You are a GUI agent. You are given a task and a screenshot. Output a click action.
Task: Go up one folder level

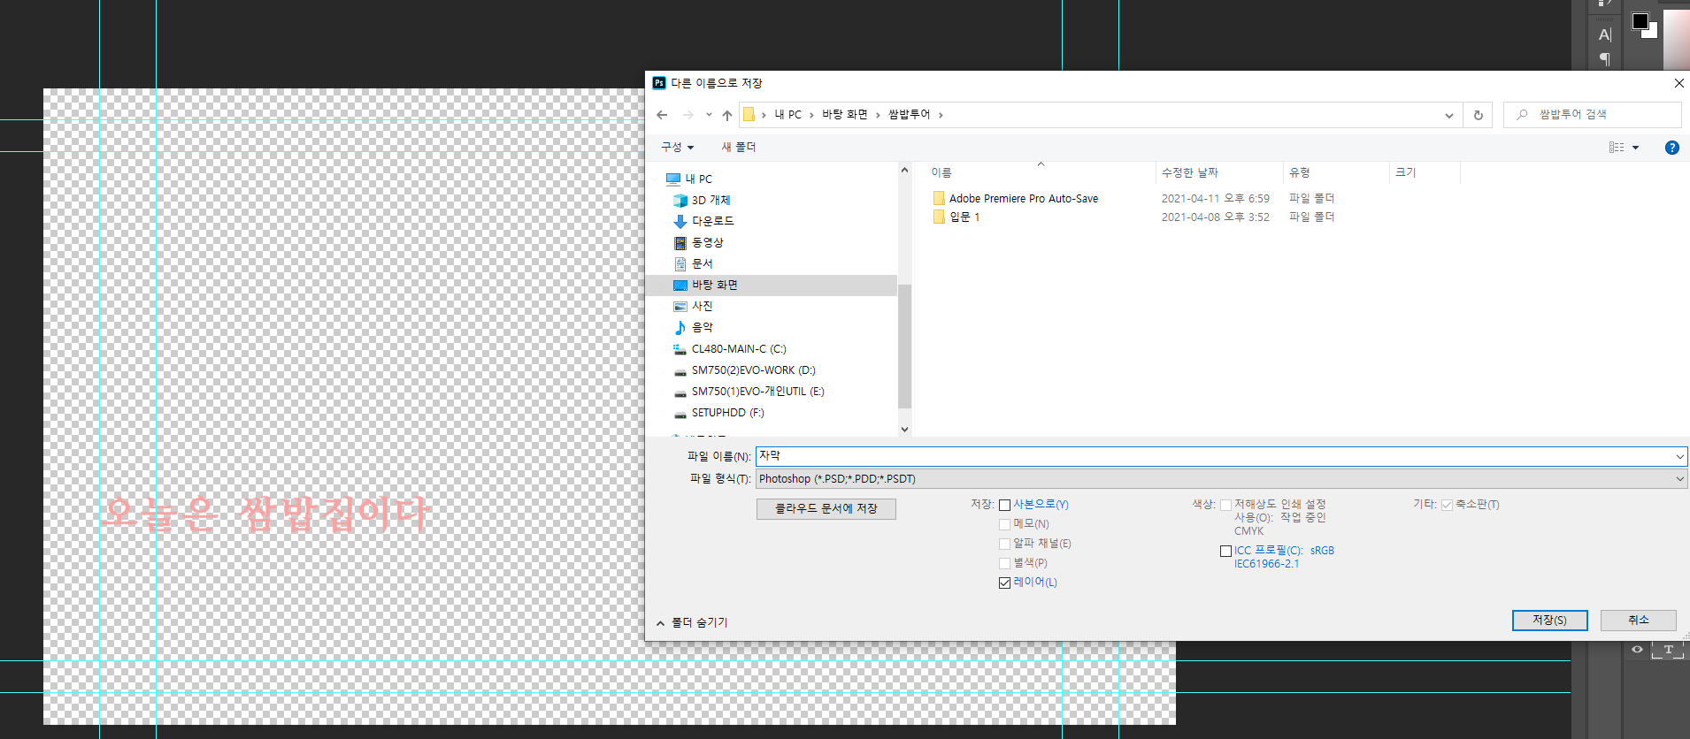[x=727, y=115]
